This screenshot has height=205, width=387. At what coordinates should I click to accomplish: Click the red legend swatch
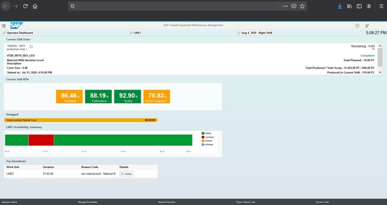(x=203, y=137)
